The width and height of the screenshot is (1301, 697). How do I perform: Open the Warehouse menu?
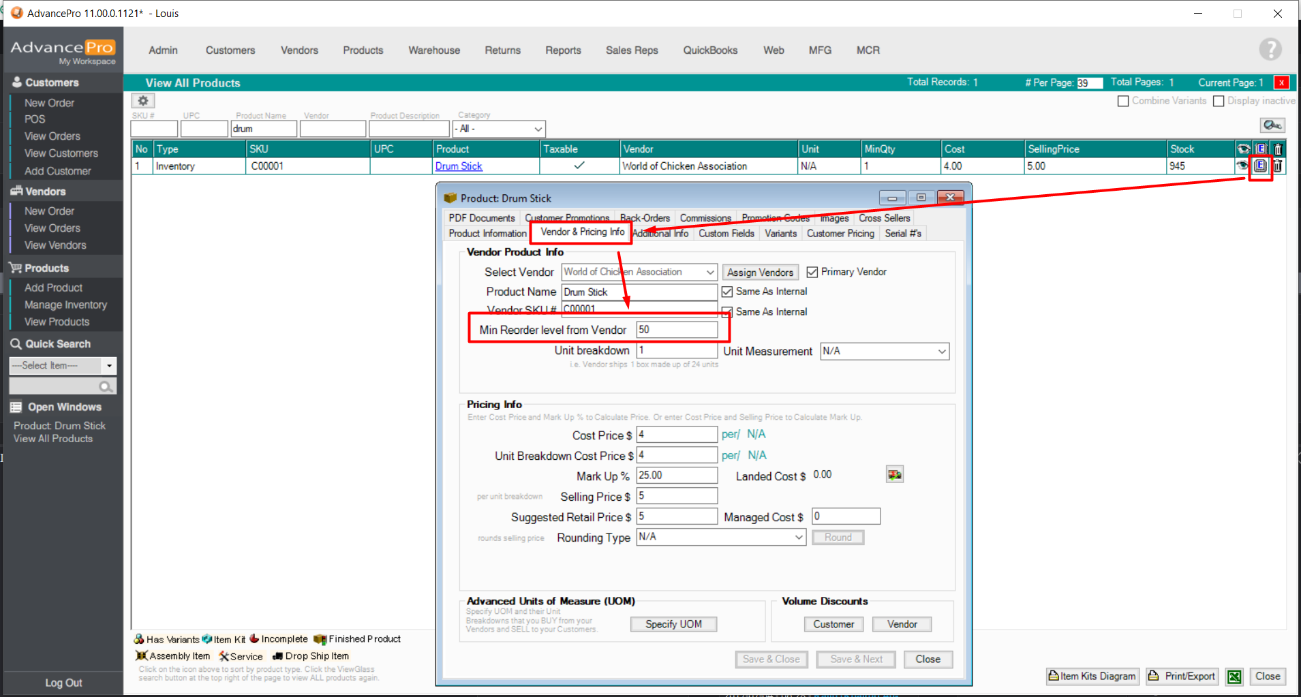tap(433, 50)
